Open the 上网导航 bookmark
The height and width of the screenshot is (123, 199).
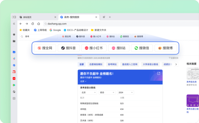40,30
